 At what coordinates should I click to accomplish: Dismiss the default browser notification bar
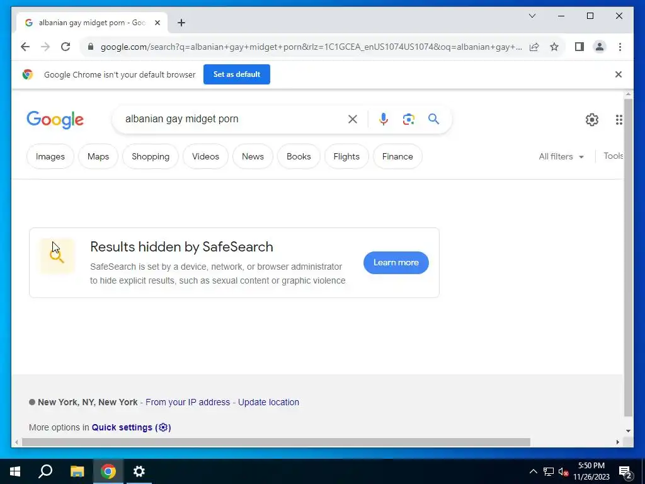tap(619, 74)
